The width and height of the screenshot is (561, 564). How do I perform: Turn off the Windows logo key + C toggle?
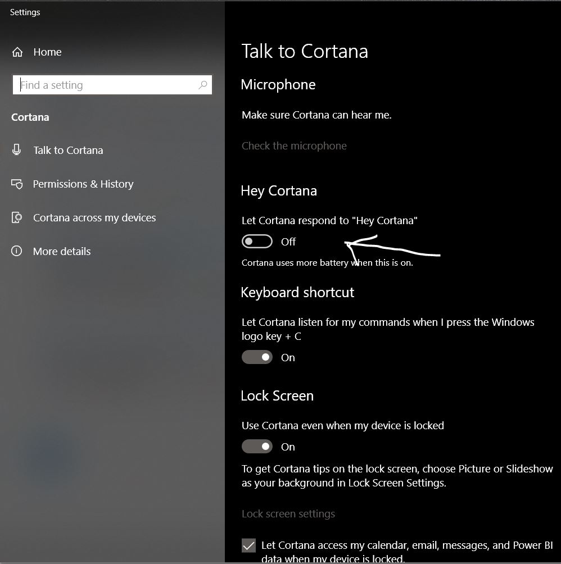coord(257,357)
